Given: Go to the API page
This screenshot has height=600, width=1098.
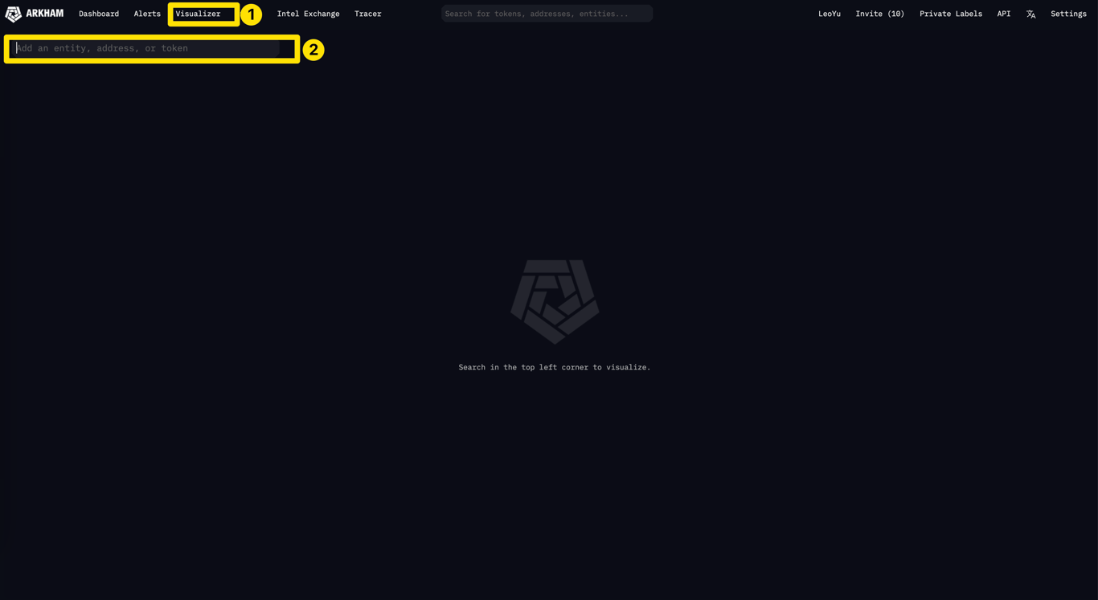Looking at the screenshot, I should tap(1004, 14).
